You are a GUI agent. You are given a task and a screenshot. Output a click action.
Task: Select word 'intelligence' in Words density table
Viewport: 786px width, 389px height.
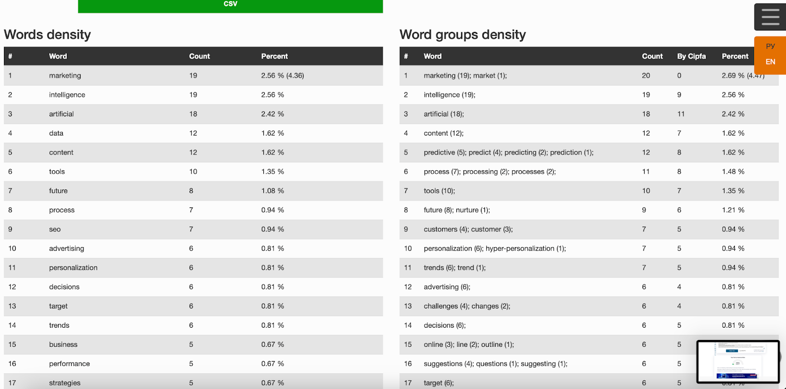[67, 95]
